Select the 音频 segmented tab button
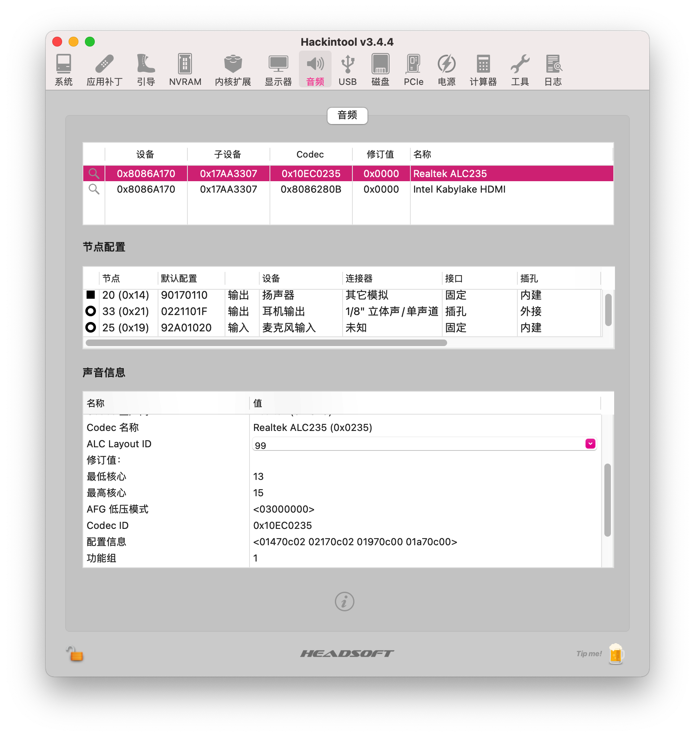Screen dimensions: 695x737 pyautogui.click(x=347, y=115)
